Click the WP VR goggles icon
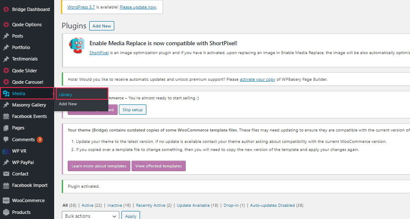This screenshot has width=410, height=219. [6, 151]
